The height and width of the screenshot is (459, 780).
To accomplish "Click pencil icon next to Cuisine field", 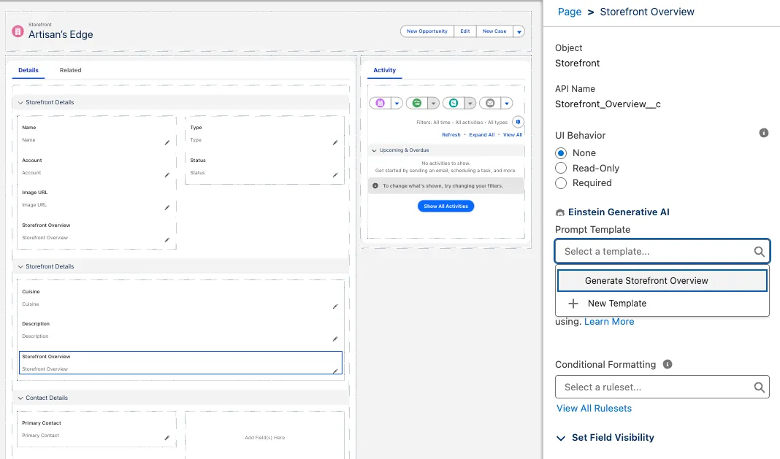I will pyautogui.click(x=335, y=306).
